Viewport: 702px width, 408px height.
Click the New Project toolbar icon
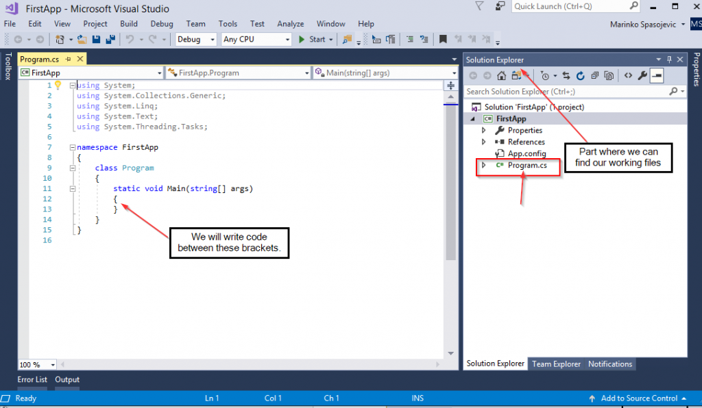coord(60,39)
